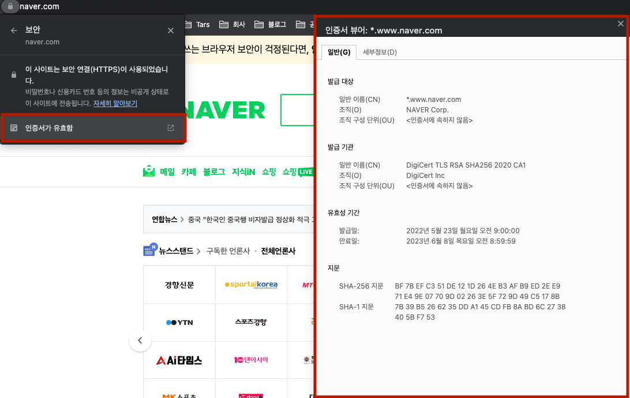Click the SHA-1 지문 fingerprint value
This screenshot has height=398, width=630.
pyautogui.click(x=480, y=312)
